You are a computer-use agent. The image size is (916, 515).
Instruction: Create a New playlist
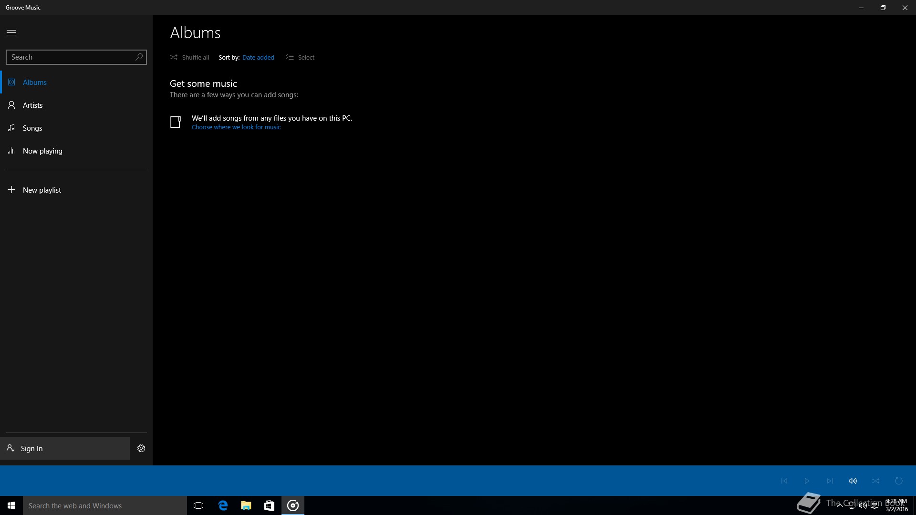click(42, 190)
